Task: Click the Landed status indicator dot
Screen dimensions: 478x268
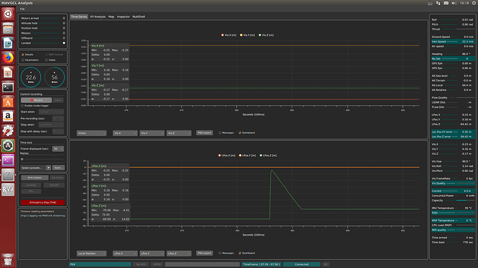Action: pos(64,43)
